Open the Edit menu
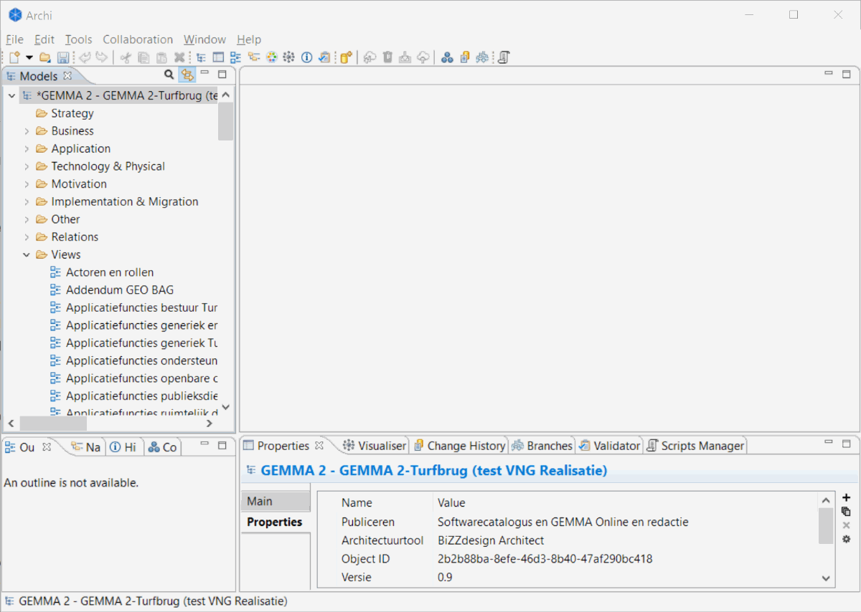Image resolution: width=861 pixels, height=612 pixels. (44, 39)
